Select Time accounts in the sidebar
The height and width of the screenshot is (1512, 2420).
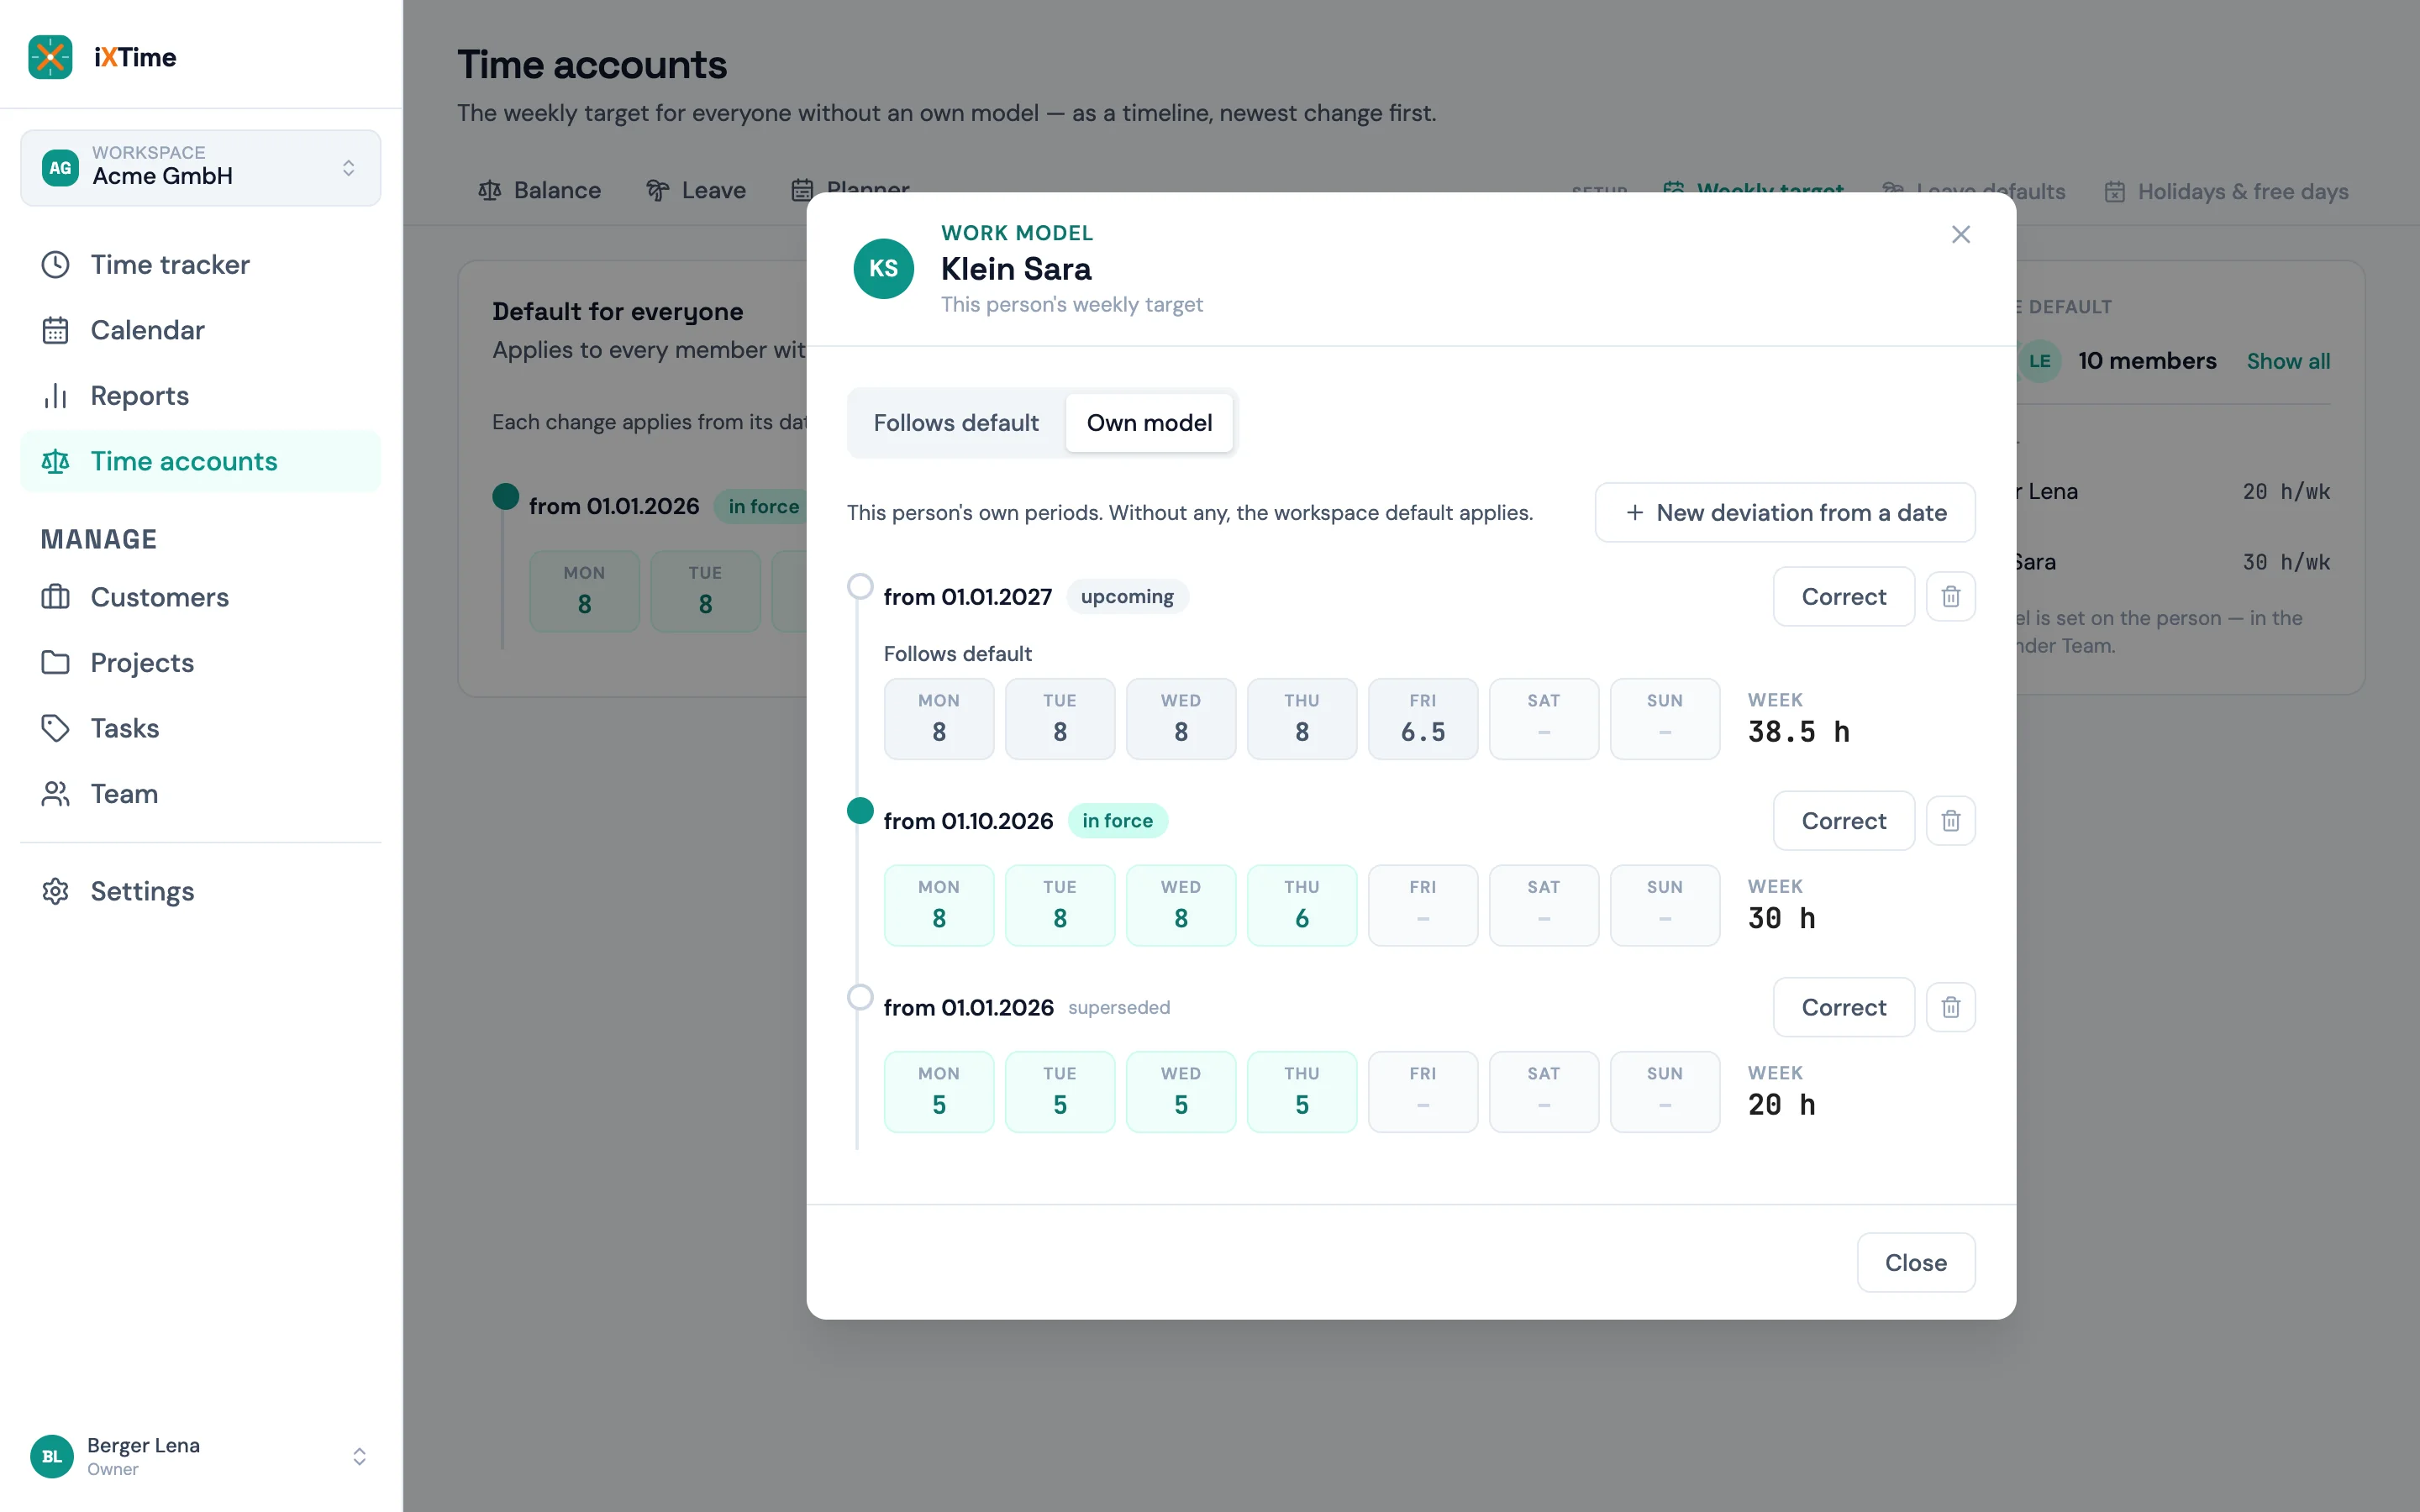tap(200, 461)
